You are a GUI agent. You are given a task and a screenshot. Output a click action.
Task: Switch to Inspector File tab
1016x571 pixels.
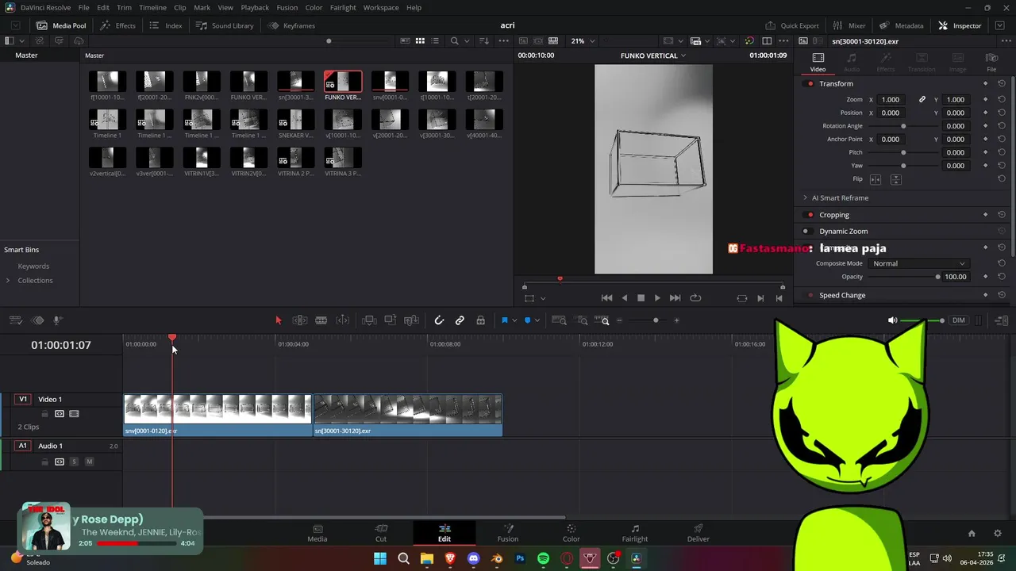(991, 62)
